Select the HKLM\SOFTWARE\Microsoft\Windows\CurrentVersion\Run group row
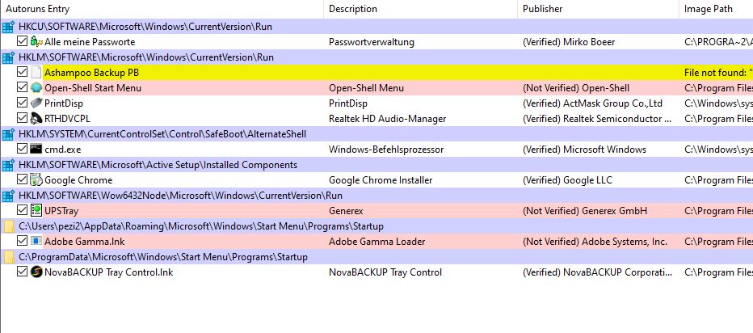This screenshot has width=753, height=333. point(376,57)
